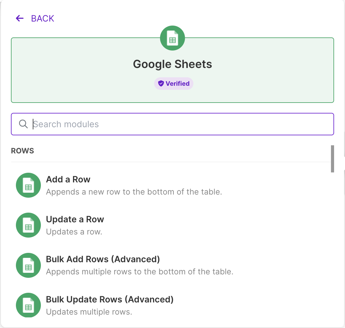Select the Bulk Update Rows (Advanced) module
This screenshot has width=345, height=328.
[110, 299]
